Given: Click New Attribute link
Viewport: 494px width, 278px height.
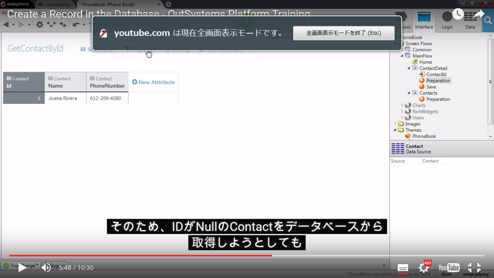Looking at the screenshot, I should click(x=153, y=82).
